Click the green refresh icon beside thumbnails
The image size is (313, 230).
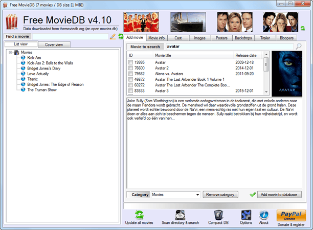tap(303, 28)
